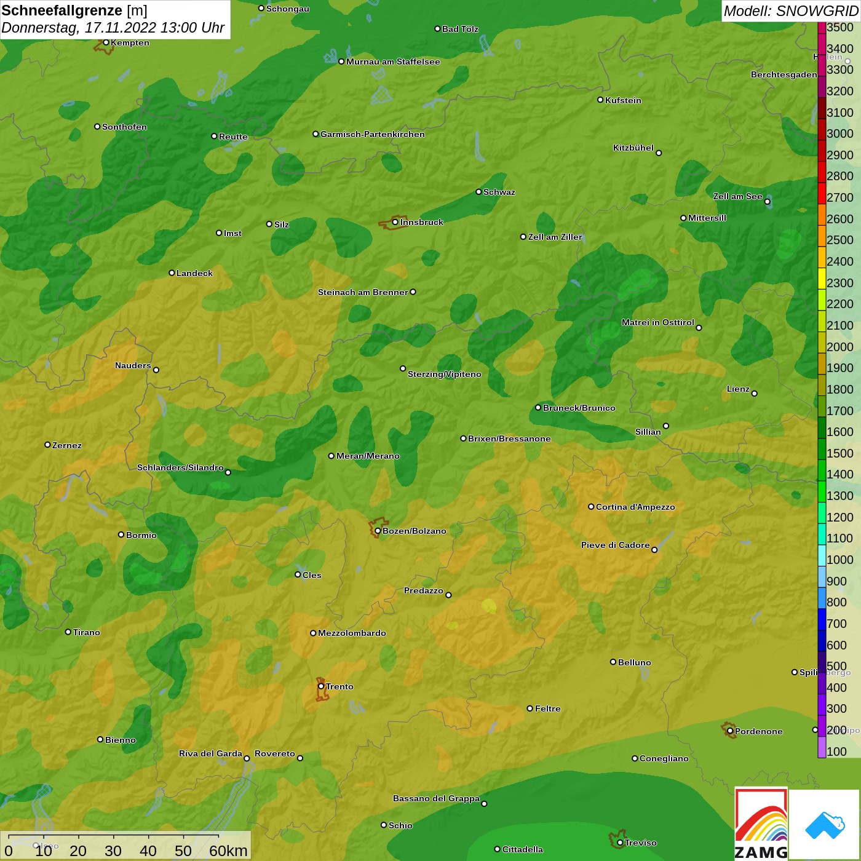
Task: Click the Garmisch-Partenkirchen place label
Action: [x=372, y=134]
